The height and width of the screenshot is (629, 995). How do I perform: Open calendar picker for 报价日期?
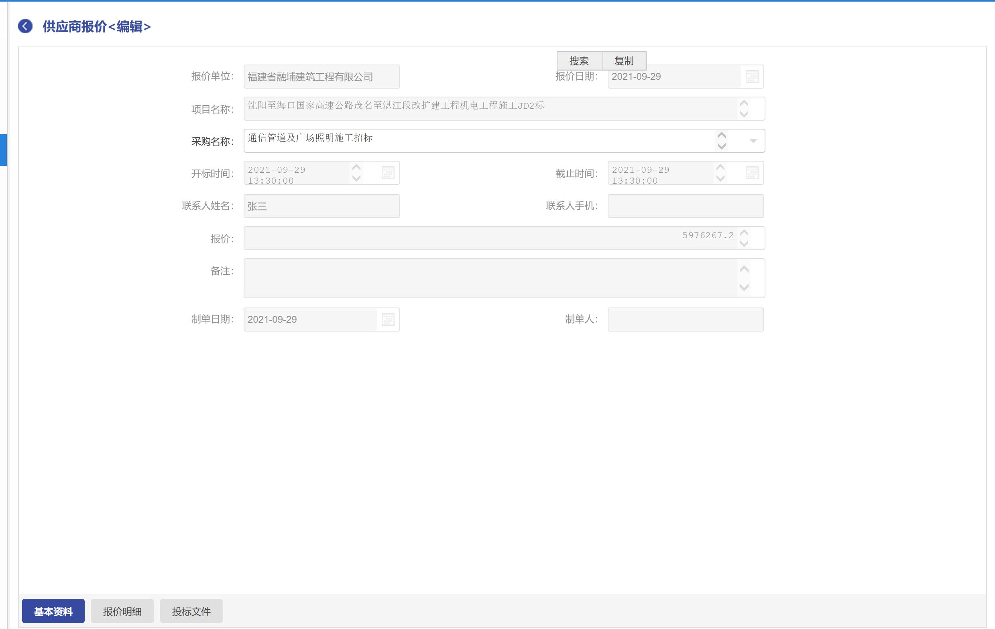pos(752,77)
